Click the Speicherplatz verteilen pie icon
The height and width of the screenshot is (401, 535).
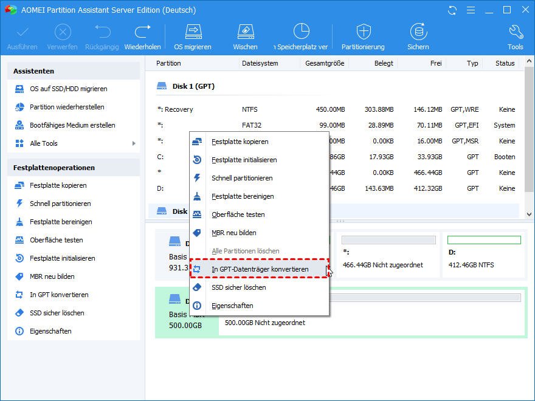301,36
